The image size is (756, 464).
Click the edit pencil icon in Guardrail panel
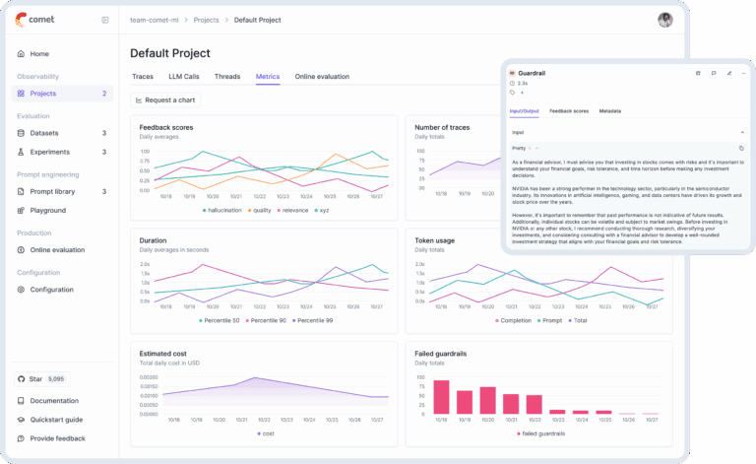tap(728, 73)
